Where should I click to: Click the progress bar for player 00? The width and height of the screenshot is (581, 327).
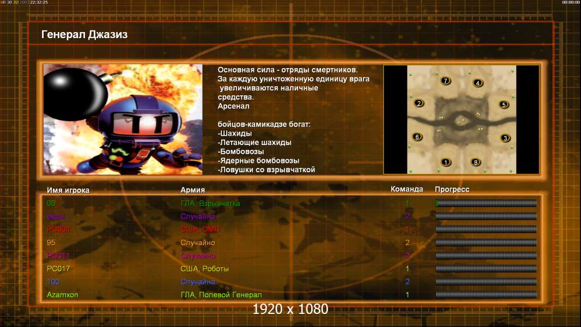[x=486, y=203]
